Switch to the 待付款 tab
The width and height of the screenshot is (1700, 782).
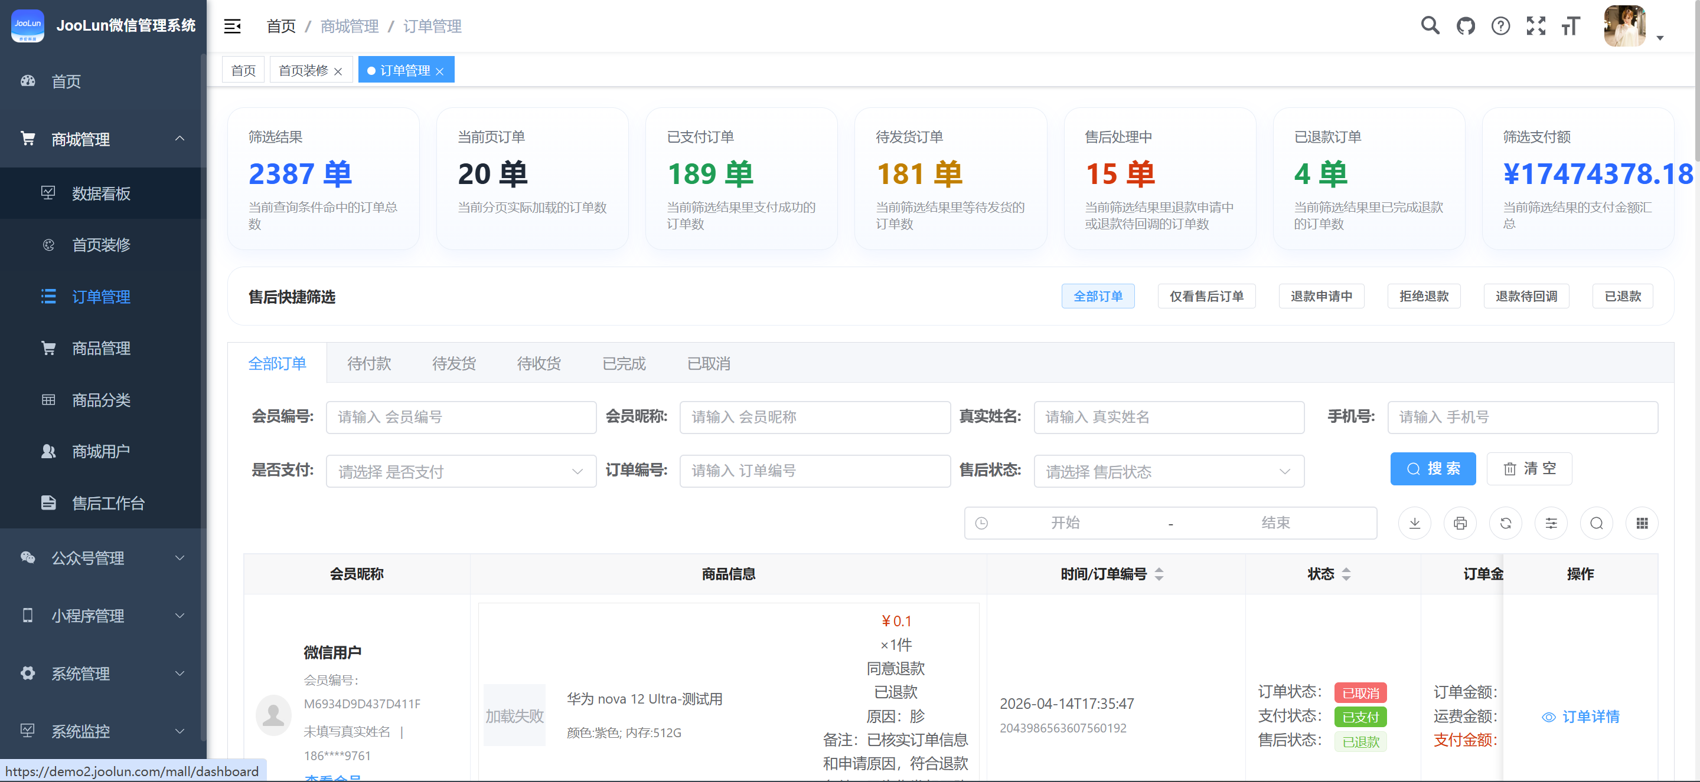[369, 363]
